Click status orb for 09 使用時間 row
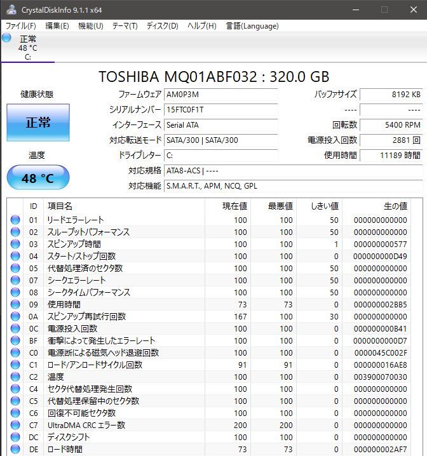Viewport: 427px width, 456px height. point(15,304)
